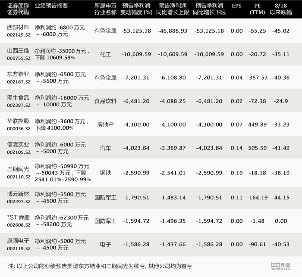Select stock code 002608.SZ
This screenshot has width=302, height=277.
[19, 225]
